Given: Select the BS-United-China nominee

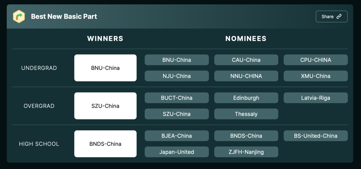Looking at the screenshot, I should click(316, 136).
